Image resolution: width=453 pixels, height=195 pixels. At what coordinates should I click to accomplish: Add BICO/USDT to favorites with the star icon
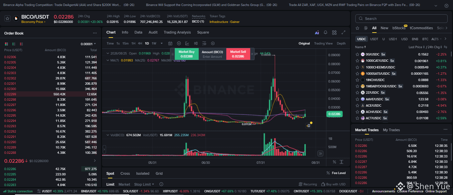point(7,19)
